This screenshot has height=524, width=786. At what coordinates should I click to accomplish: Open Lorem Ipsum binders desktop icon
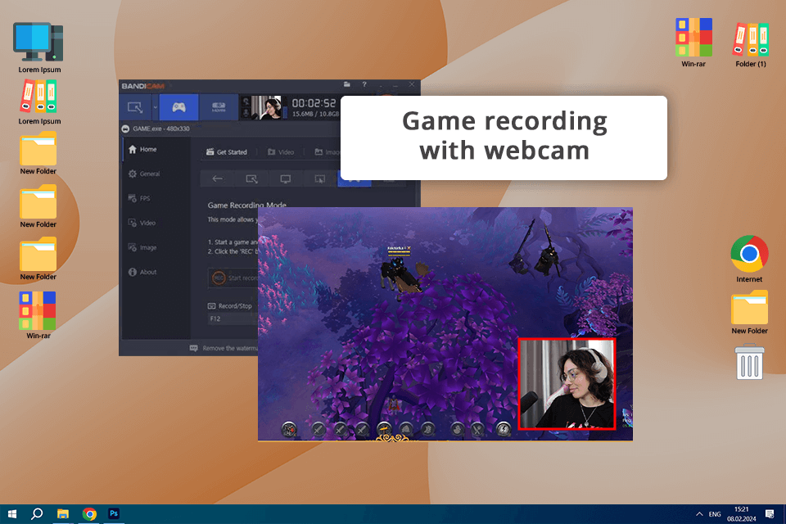tap(39, 103)
